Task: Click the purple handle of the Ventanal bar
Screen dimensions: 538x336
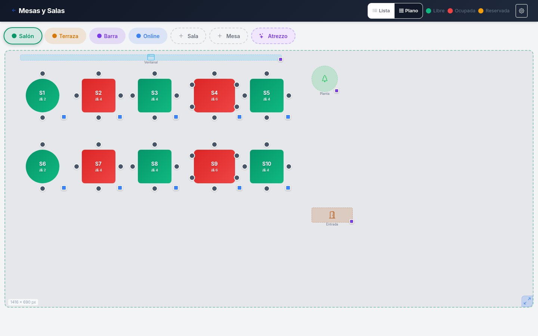Action: (x=281, y=59)
